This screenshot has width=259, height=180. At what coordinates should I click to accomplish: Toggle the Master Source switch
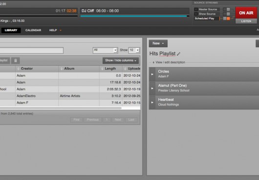226,9
